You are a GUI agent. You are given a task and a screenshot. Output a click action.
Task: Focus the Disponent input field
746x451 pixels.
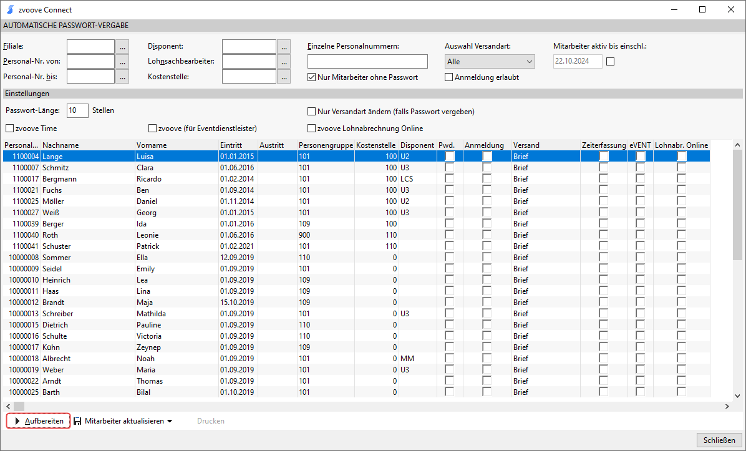(x=249, y=47)
